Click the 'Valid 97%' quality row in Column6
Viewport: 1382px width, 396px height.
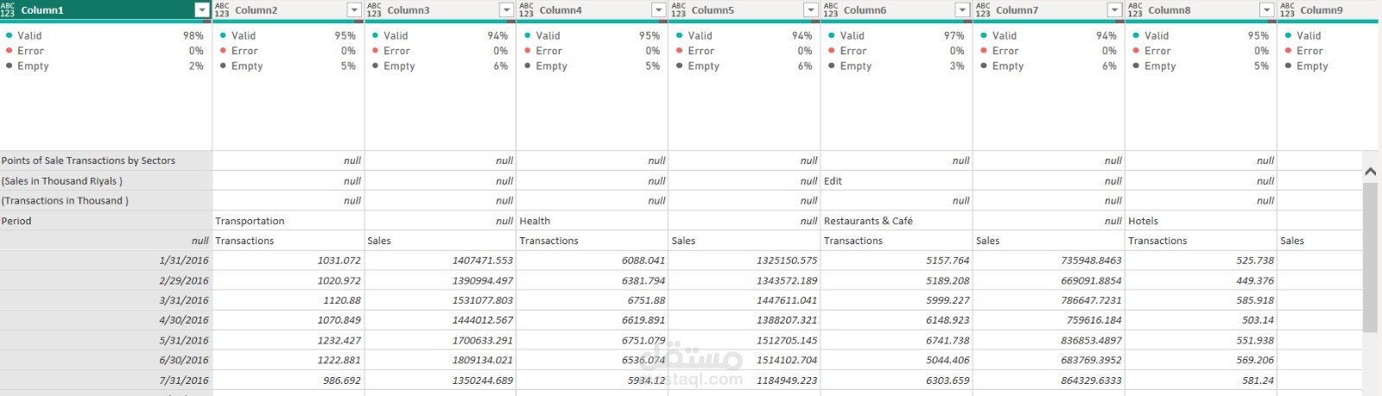(896, 35)
